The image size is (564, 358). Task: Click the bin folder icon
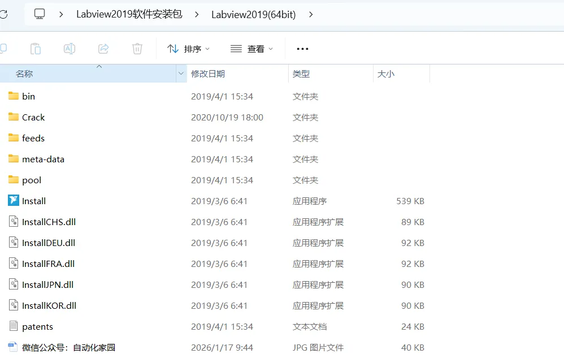tap(14, 96)
